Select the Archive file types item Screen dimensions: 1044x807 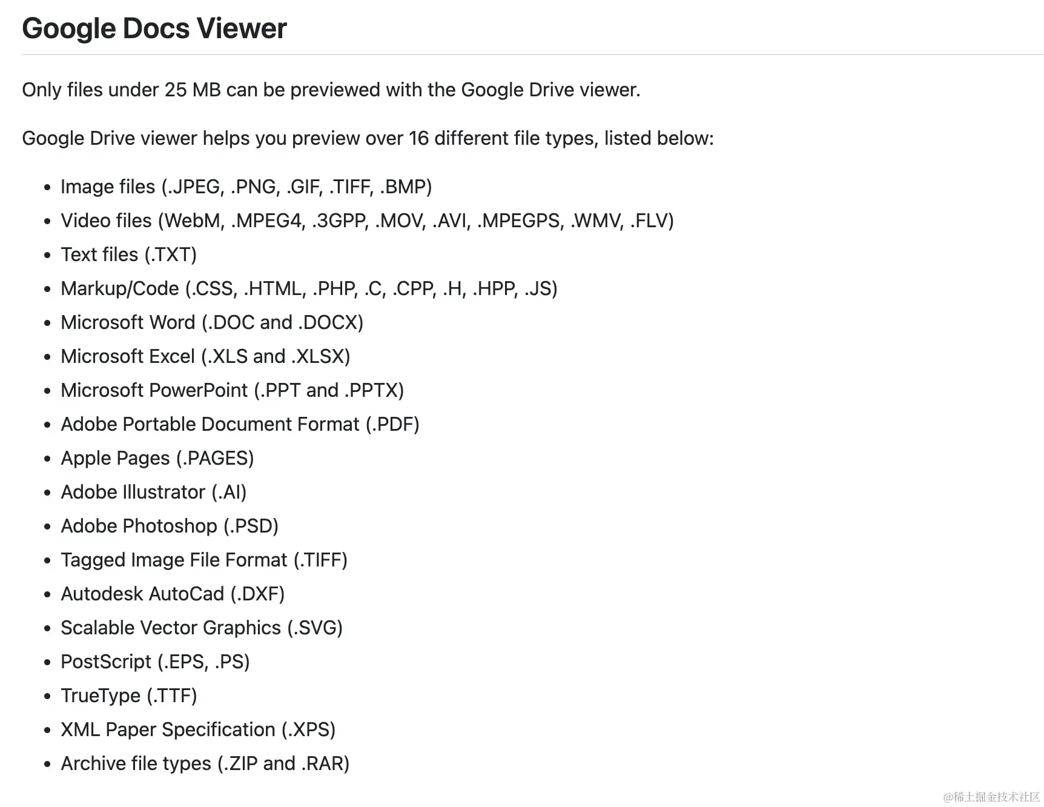205,763
